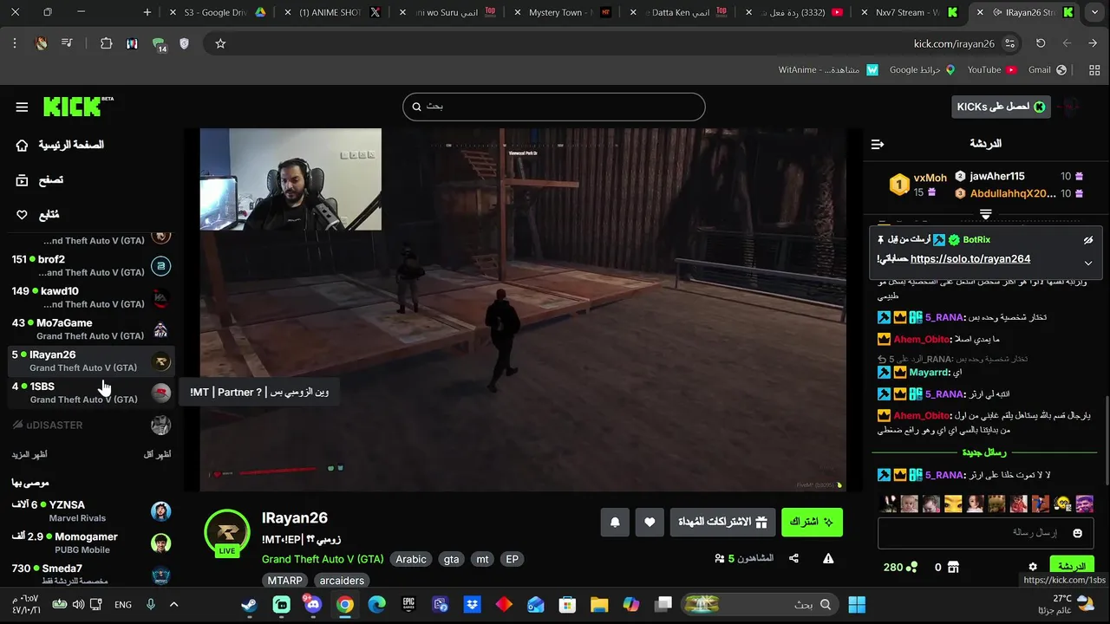The height and width of the screenshot is (624, 1110).
Task: Open recommended Momogamer channel
Action: pos(91,543)
